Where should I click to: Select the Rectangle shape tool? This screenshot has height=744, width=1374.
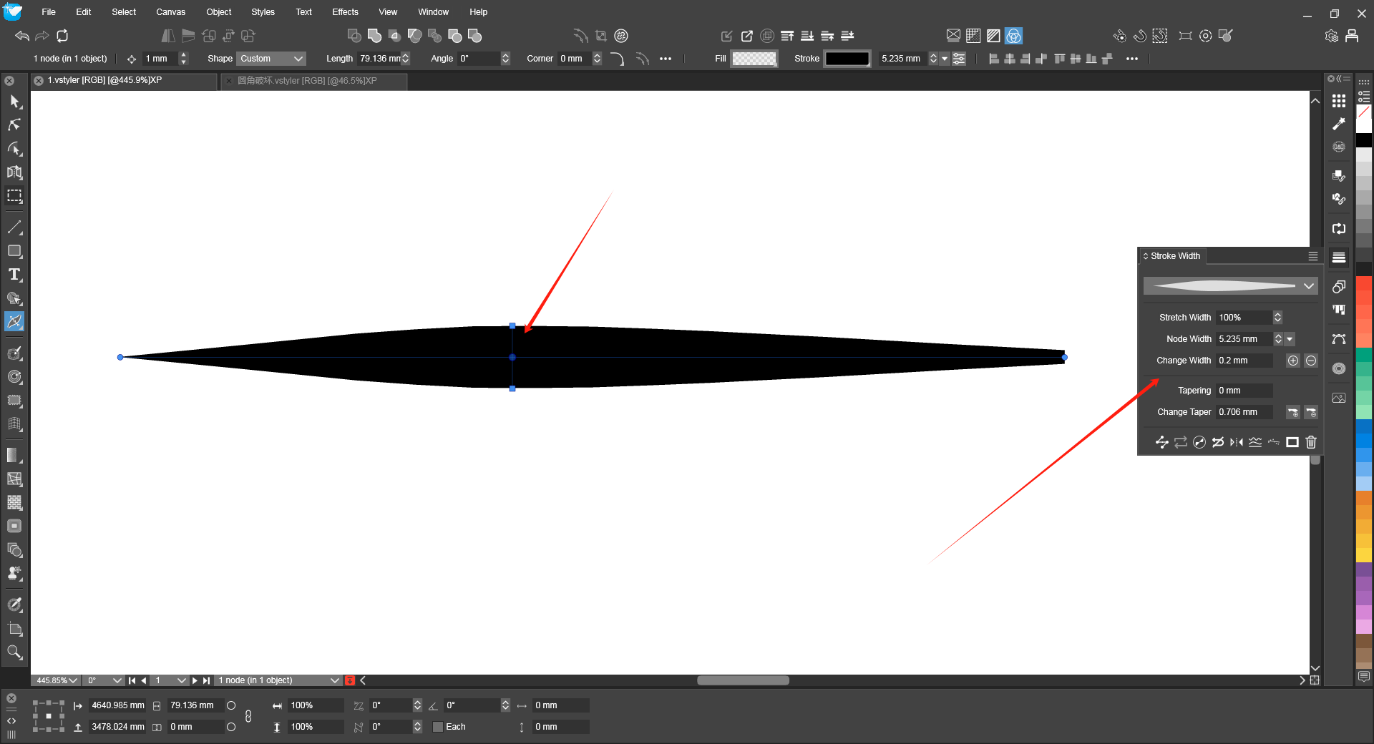[x=14, y=251]
